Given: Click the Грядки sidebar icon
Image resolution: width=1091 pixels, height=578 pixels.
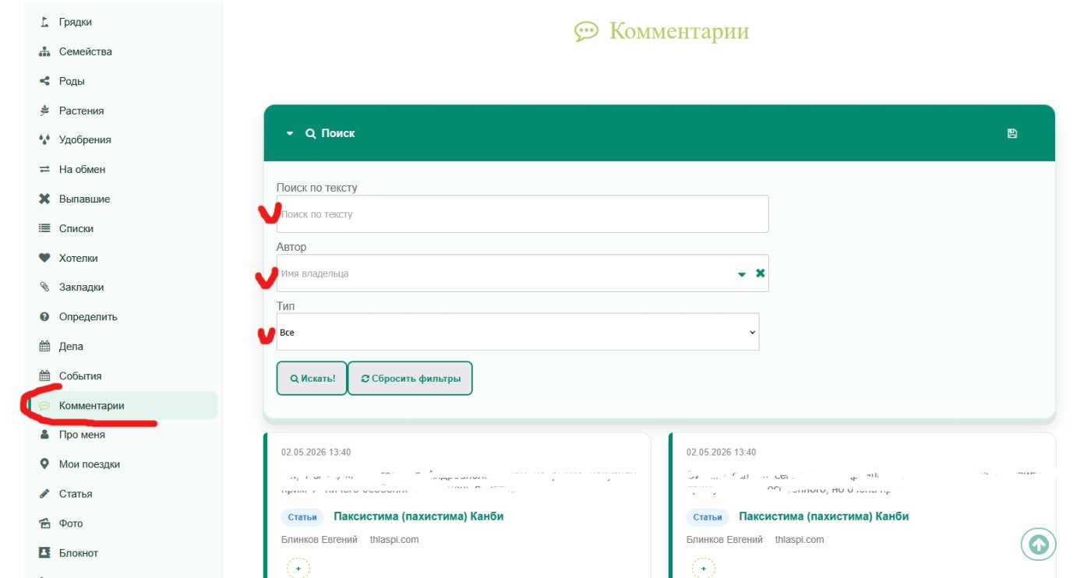Looking at the screenshot, I should (x=44, y=23).
